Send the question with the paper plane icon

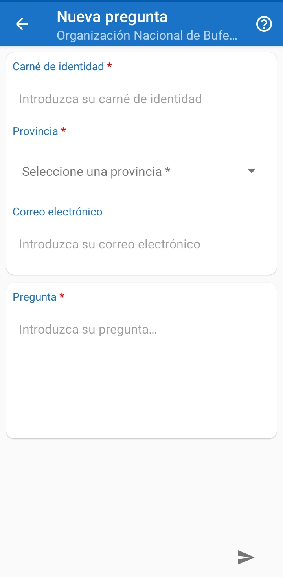(246, 557)
